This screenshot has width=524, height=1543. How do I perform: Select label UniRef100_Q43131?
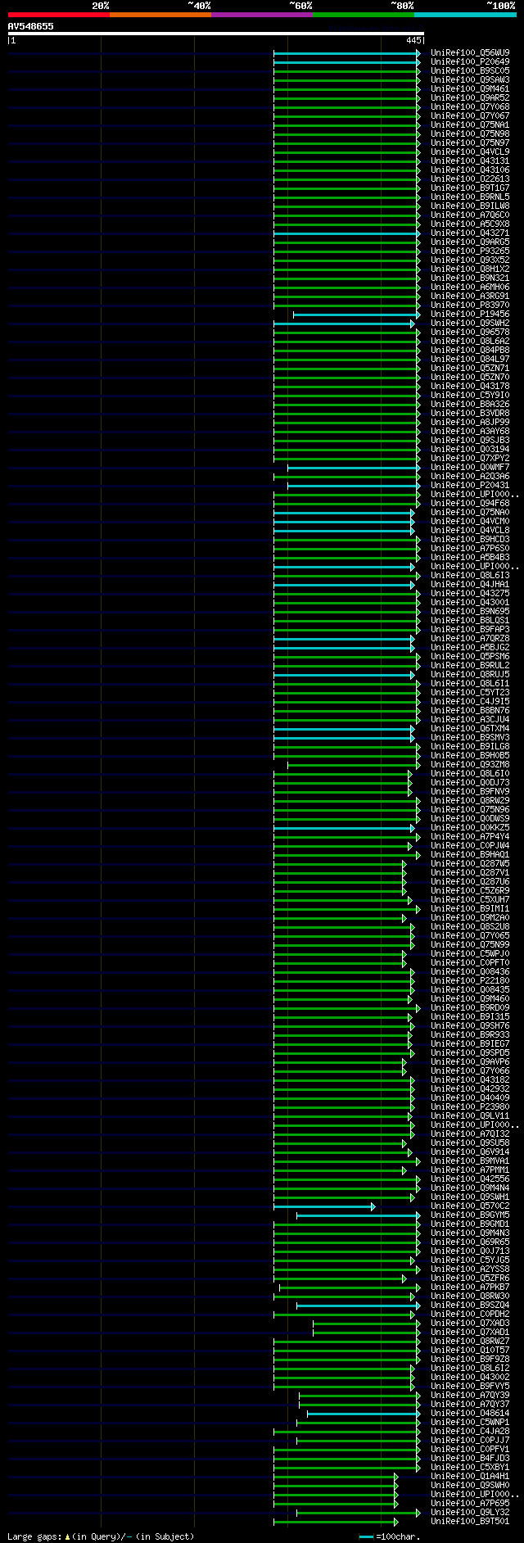(x=470, y=161)
